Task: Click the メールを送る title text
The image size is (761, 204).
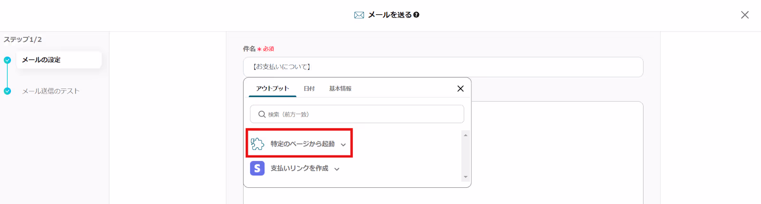Action: coord(390,15)
